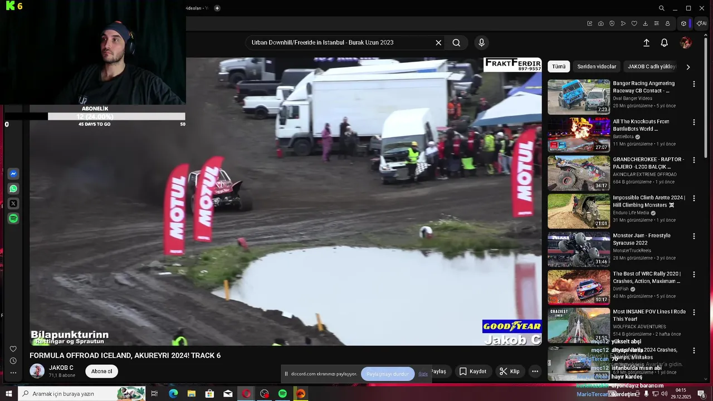The height and width of the screenshot is (401, 713).
Task: Open options for GRANDCHEROKEE RAPTOR PAJERO video
Action: 694,160
